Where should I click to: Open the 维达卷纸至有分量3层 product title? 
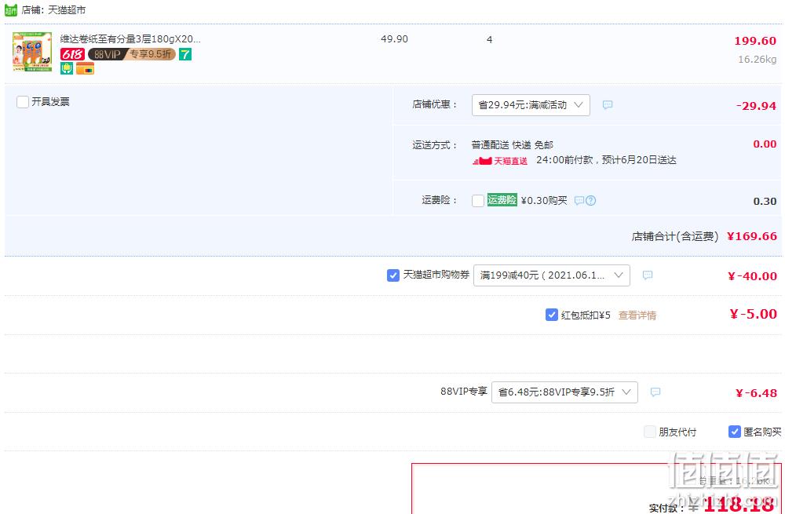(130, 38)
